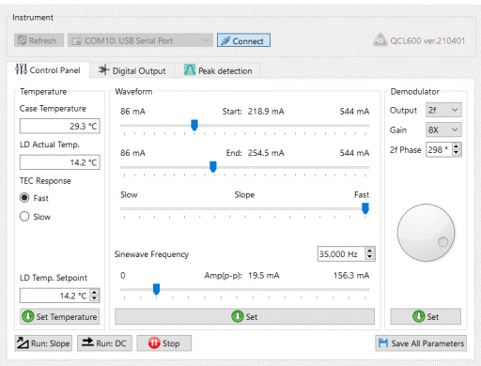Click the serial port device icon
481x366 pixels.
click(x=77, y=40)
